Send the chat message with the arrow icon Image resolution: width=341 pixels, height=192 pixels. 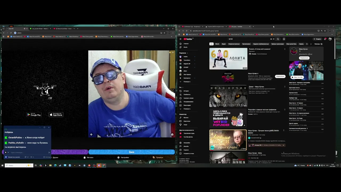click(49, 153)
